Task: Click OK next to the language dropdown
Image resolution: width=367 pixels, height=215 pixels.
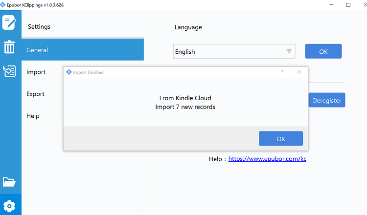Action: click(x=323, y=51)
